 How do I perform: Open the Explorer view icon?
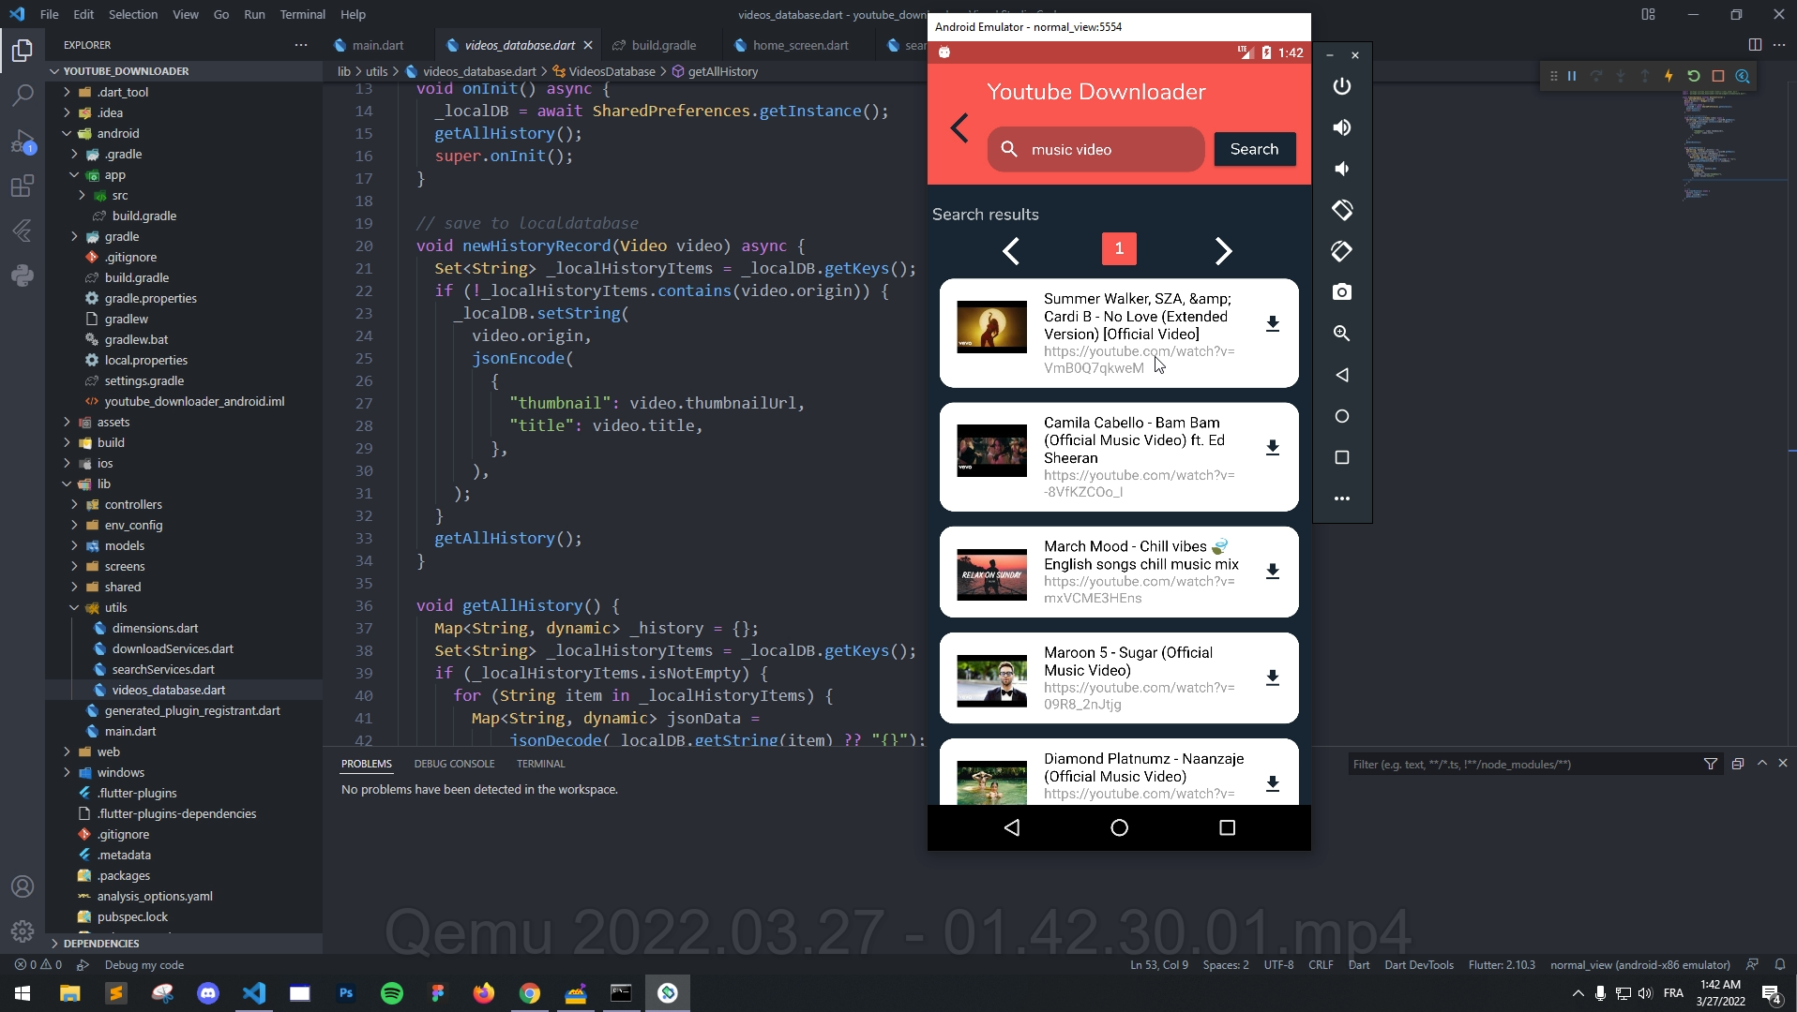[x=23, y=50]
